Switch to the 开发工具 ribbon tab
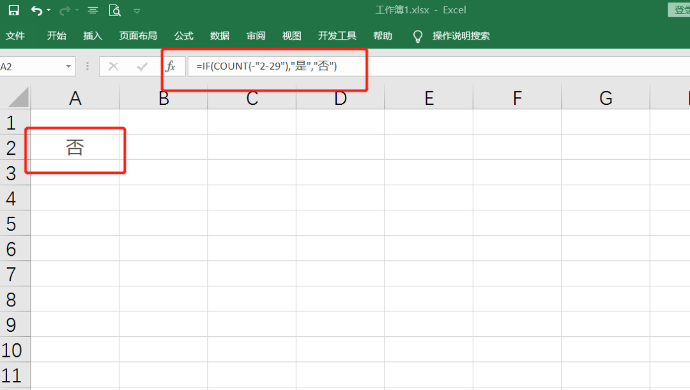690x390 pixels. [337, 36]
